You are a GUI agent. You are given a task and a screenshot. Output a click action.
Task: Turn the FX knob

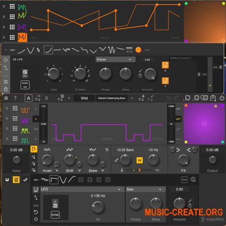coord(183,160)
